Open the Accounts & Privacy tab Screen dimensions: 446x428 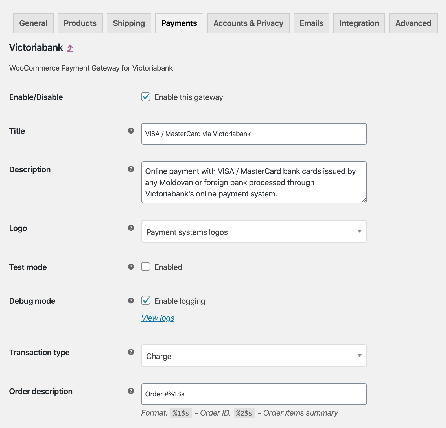(248, 23)
